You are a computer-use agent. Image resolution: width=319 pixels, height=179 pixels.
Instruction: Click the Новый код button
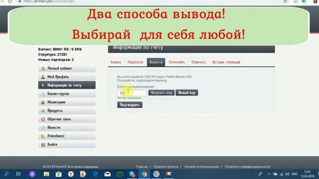(x=187, y=93)
